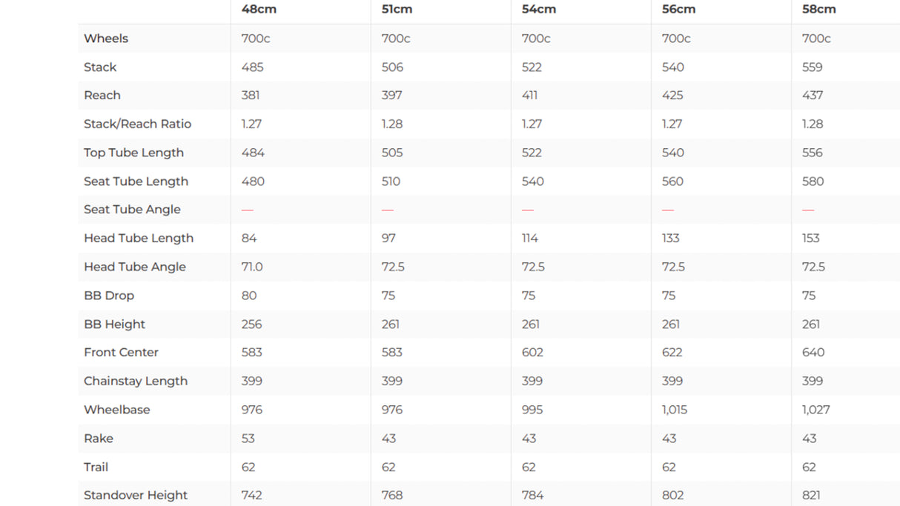
Task: Click the 256 BB height value
Action: point(251,324)
